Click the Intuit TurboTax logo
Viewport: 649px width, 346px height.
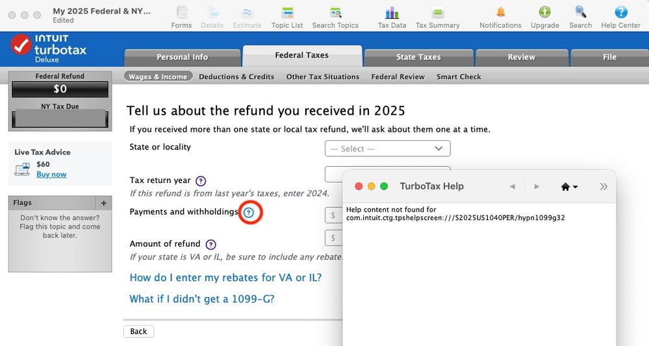pos(49,49)
